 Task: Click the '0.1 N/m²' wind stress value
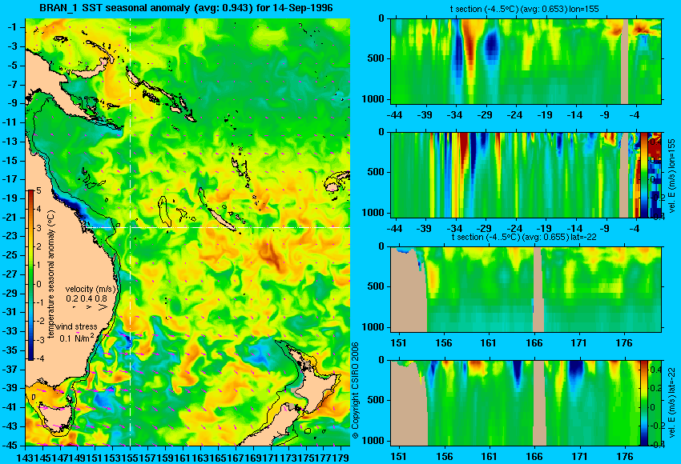click(x=77, y=337)
